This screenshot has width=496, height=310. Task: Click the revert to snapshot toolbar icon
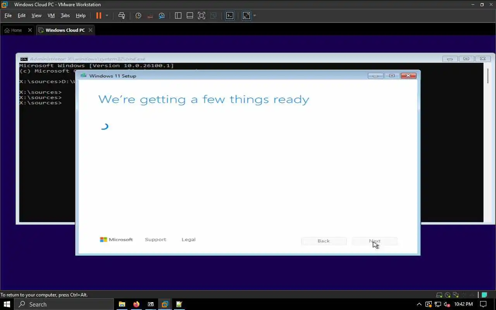[x=150, y=15]
